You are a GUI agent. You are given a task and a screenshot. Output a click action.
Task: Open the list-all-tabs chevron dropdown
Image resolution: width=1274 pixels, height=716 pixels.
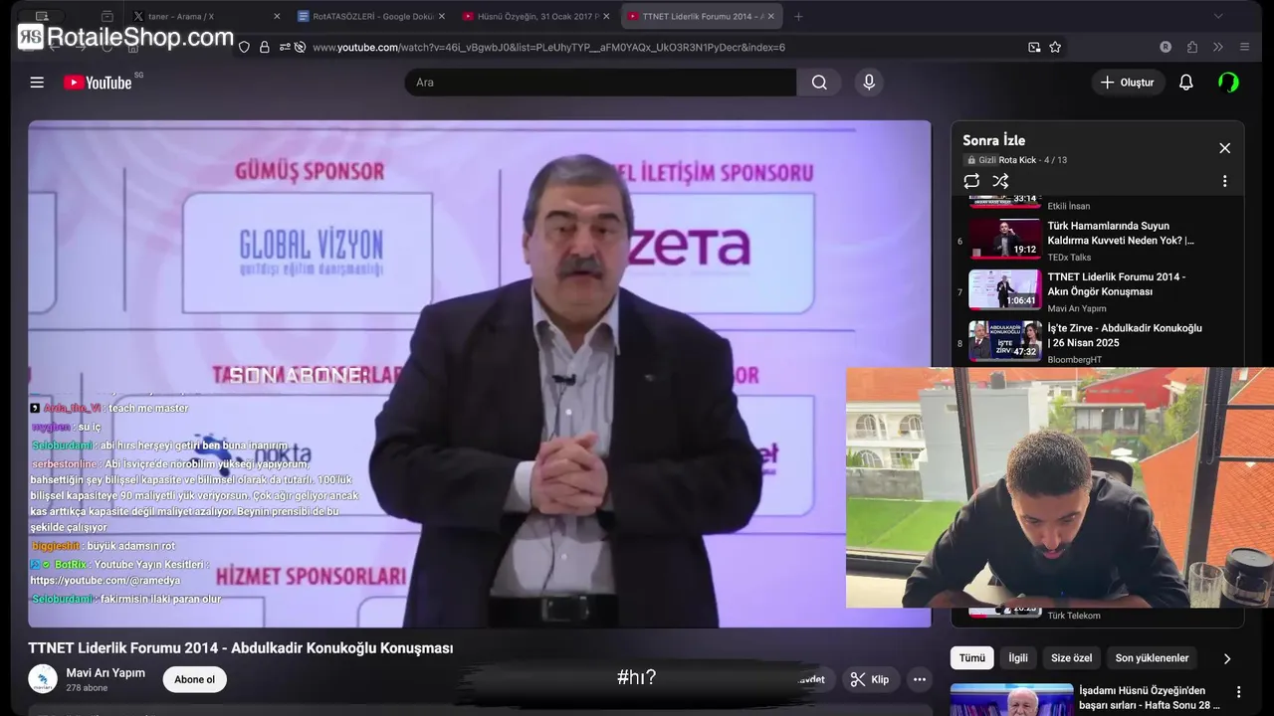(1218, 17)
